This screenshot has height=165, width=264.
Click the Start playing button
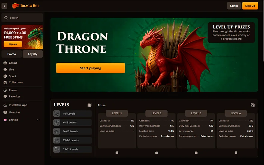(91, 68)
